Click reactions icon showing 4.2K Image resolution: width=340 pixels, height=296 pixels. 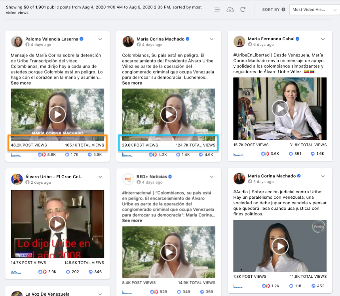point(153,155)
